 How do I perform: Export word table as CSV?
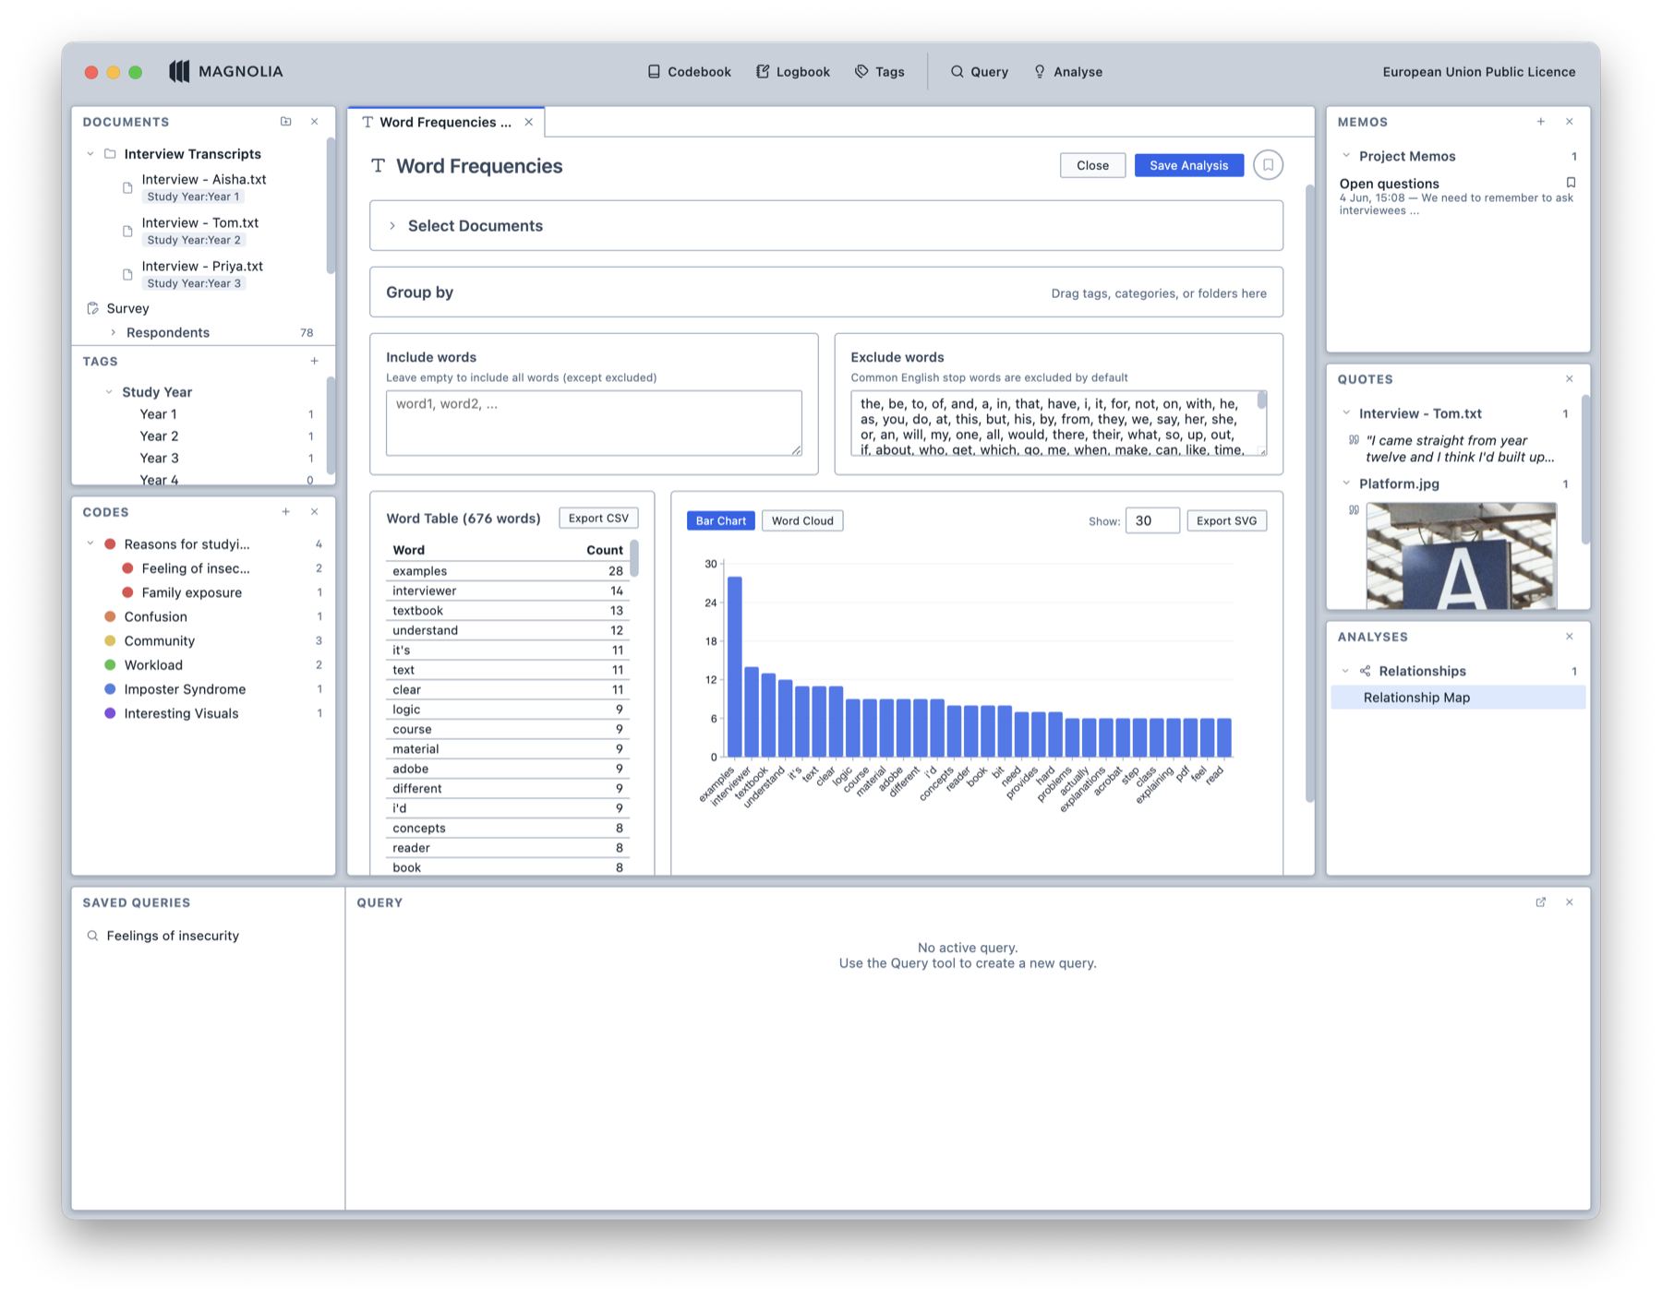[x=598, y=519]
